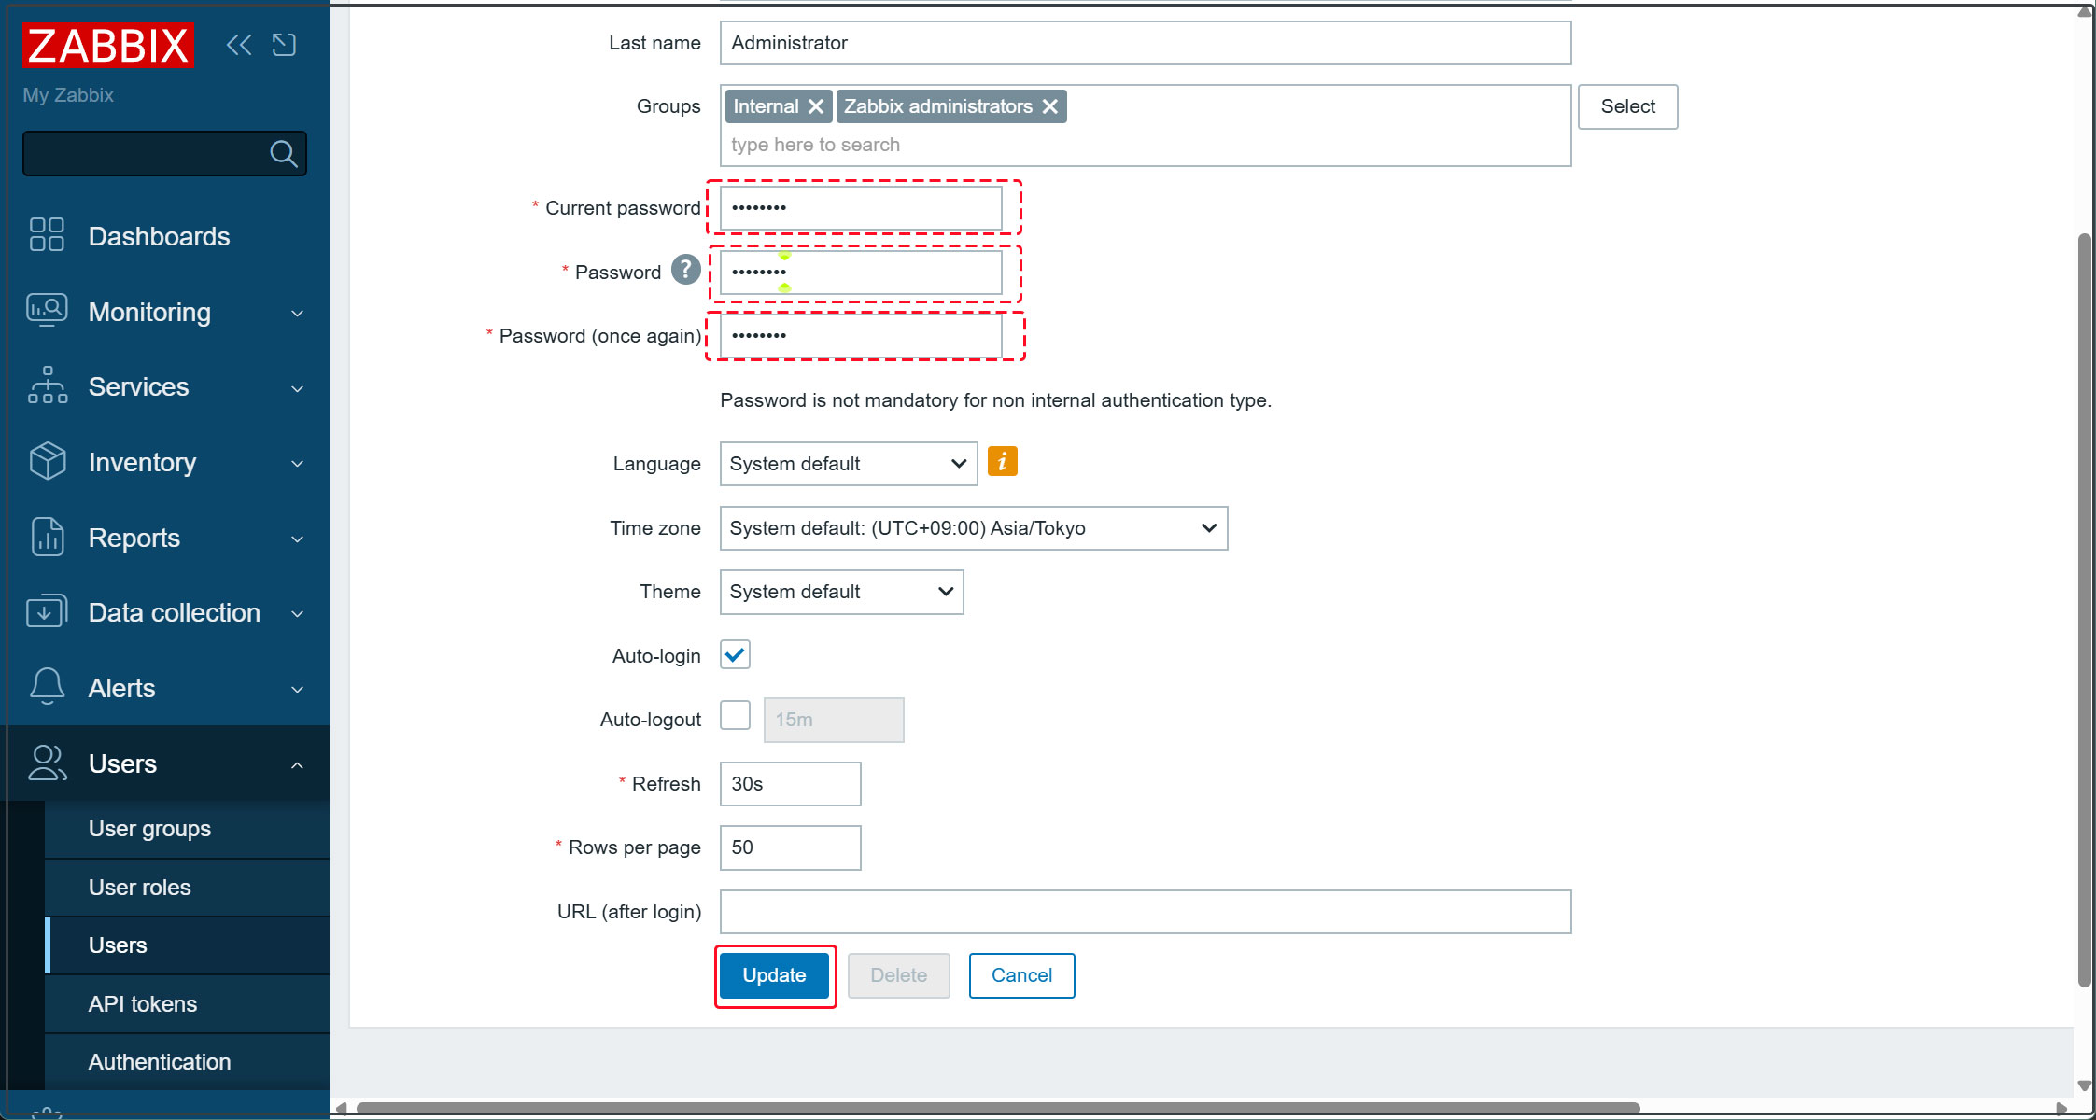Click the Update button
This screenshot has width=2096, height=1120.
click(774, 975)
